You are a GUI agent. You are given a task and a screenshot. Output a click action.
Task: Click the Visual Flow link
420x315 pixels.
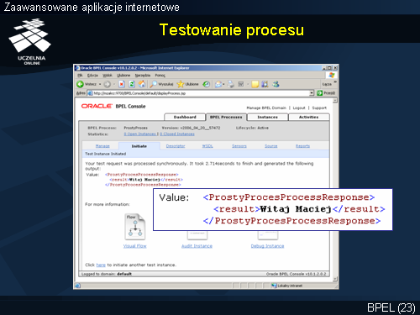point(135,246)
